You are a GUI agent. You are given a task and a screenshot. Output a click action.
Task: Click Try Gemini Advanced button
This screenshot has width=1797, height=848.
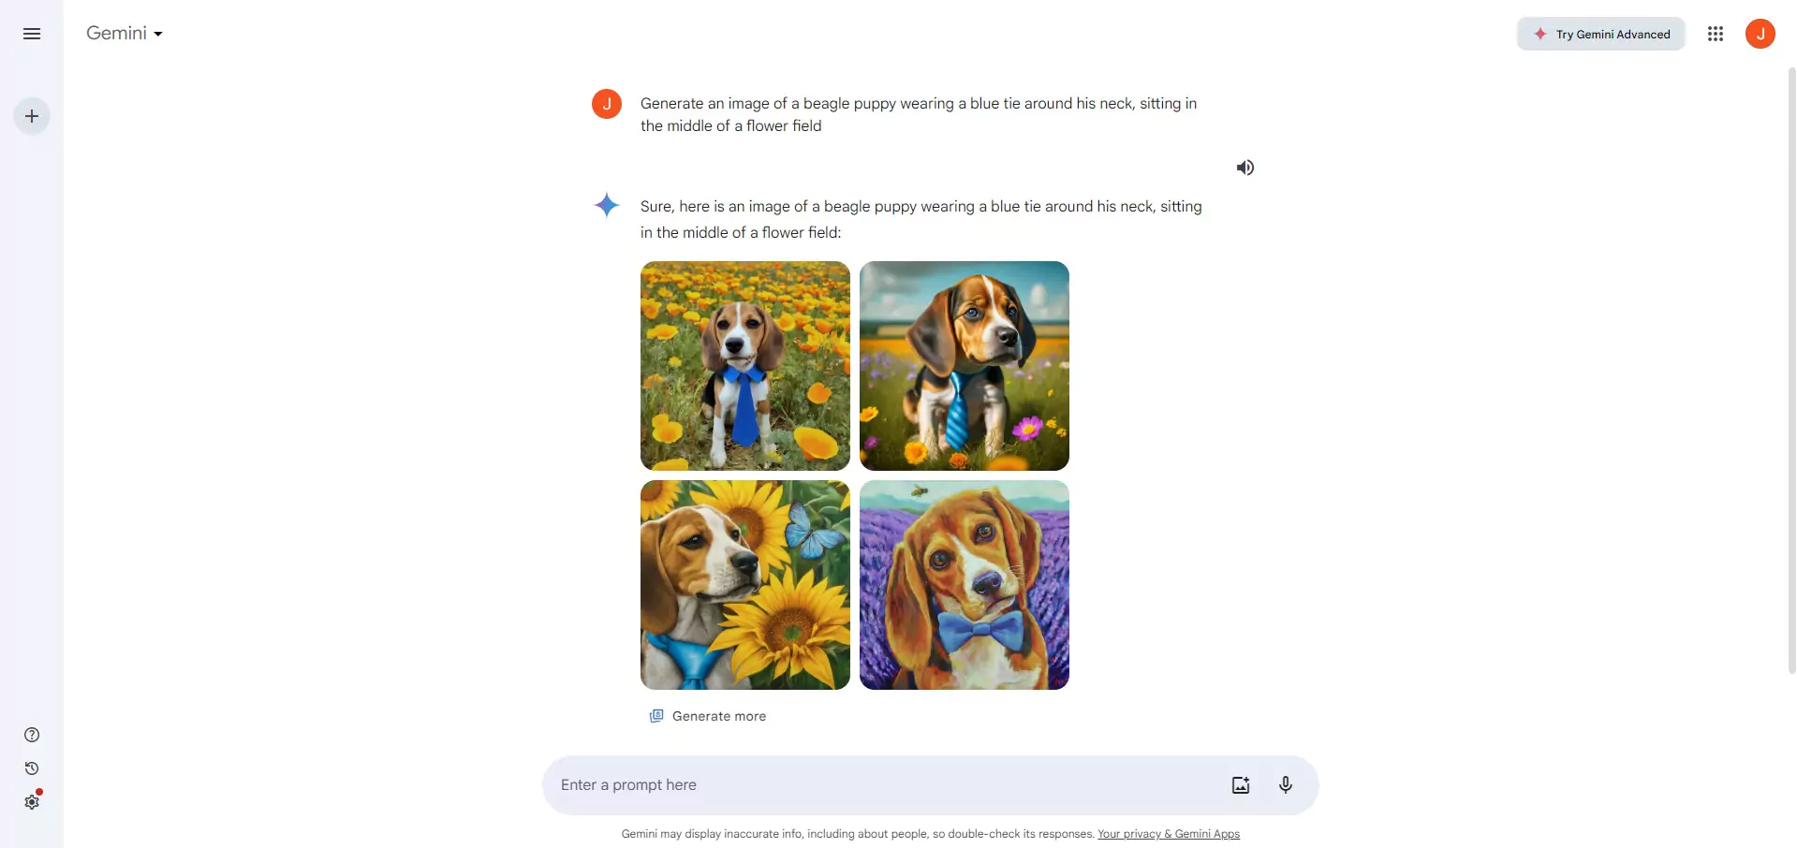[1601, 34]
